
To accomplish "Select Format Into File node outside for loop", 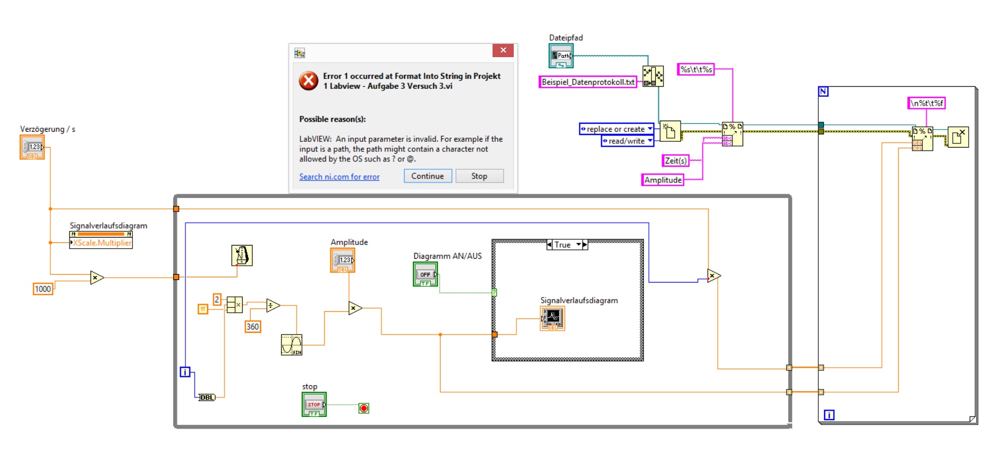I will click(732, 134).
